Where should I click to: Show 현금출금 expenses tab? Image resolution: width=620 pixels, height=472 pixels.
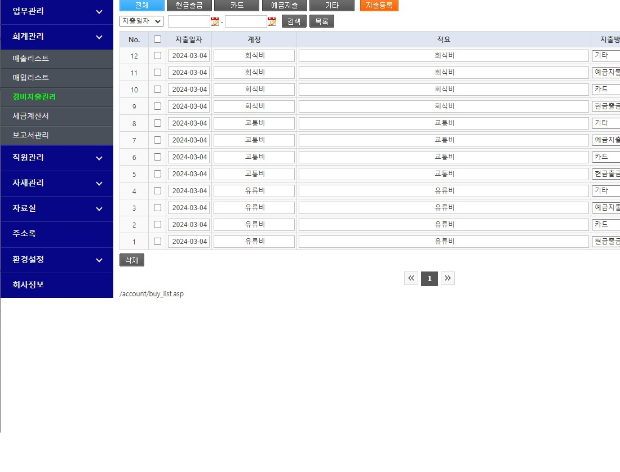(189, 5)
